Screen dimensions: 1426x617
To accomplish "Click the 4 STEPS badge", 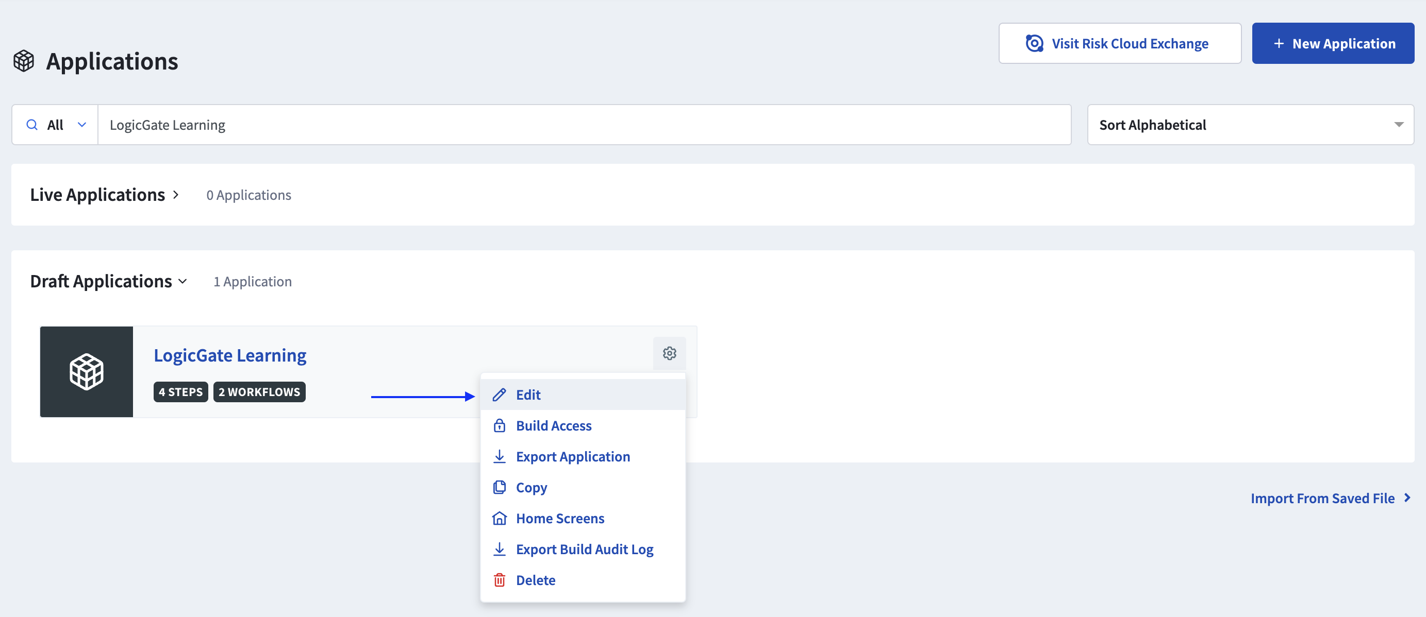I will pos(180,392).
